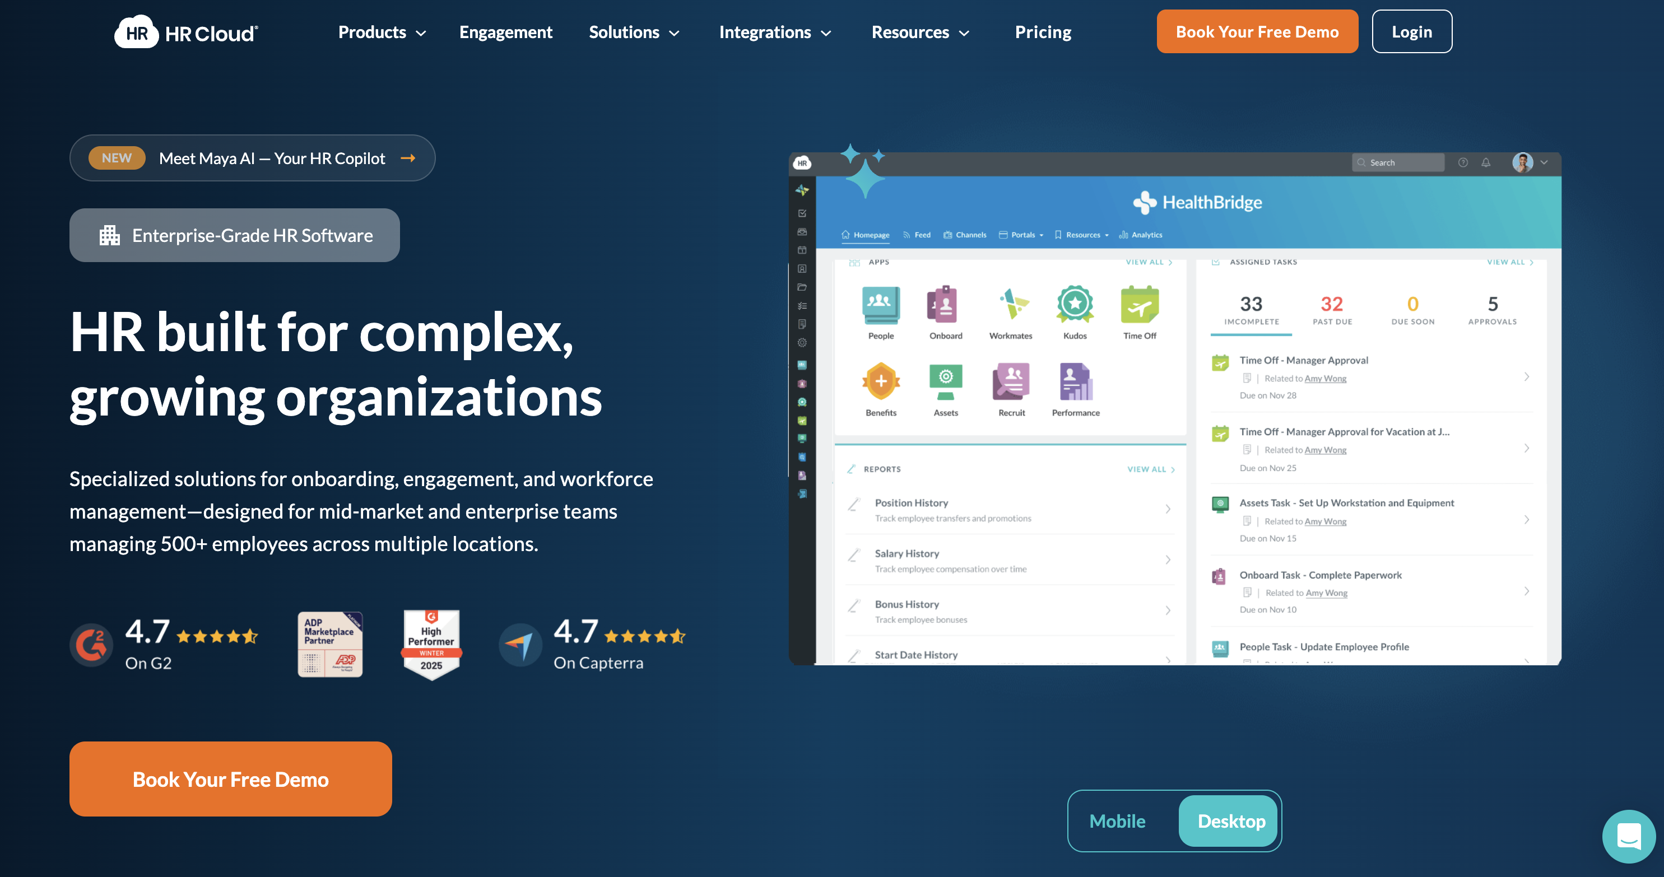Click the HR logo in dashboard sidebar

click(x=802, y=163)
